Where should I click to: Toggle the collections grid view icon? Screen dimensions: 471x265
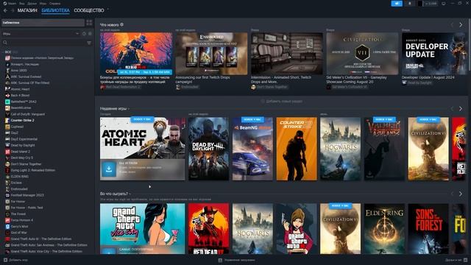point(89,23)
